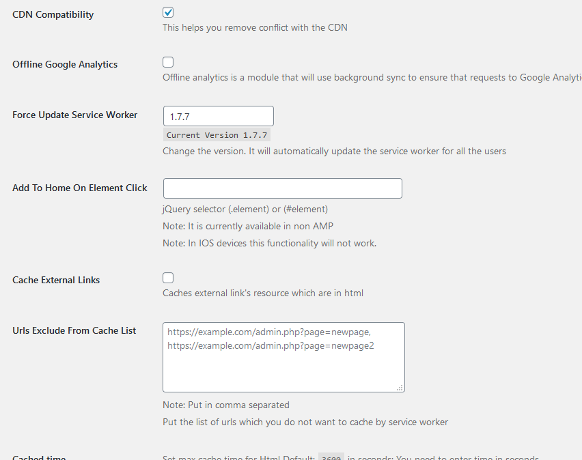Uncheck the CDN Compatibility checkbox

click(168, 12)
